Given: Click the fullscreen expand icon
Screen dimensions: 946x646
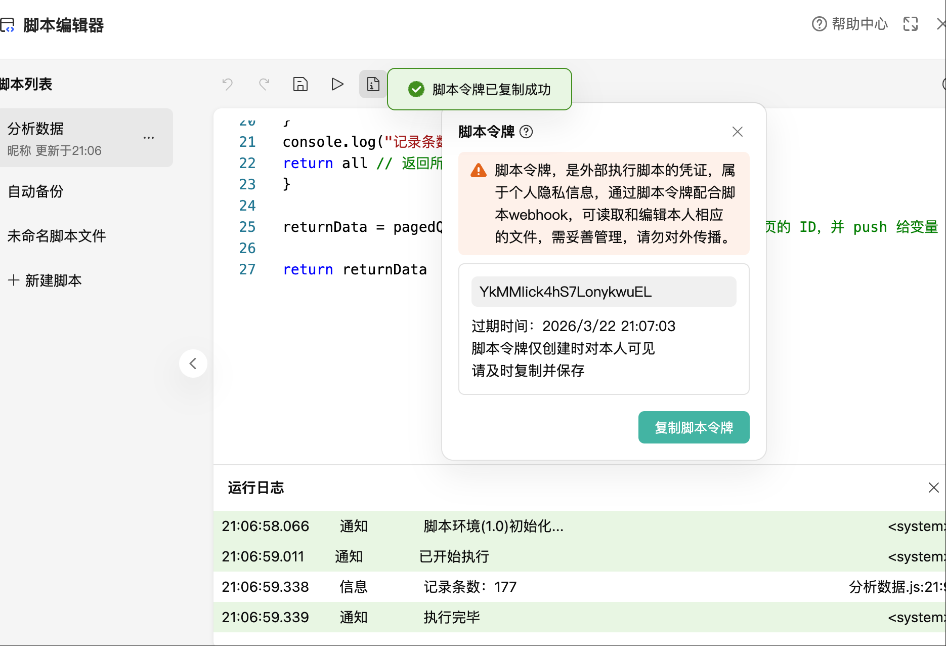Looking at the screenshot, I should pos(911,24).
